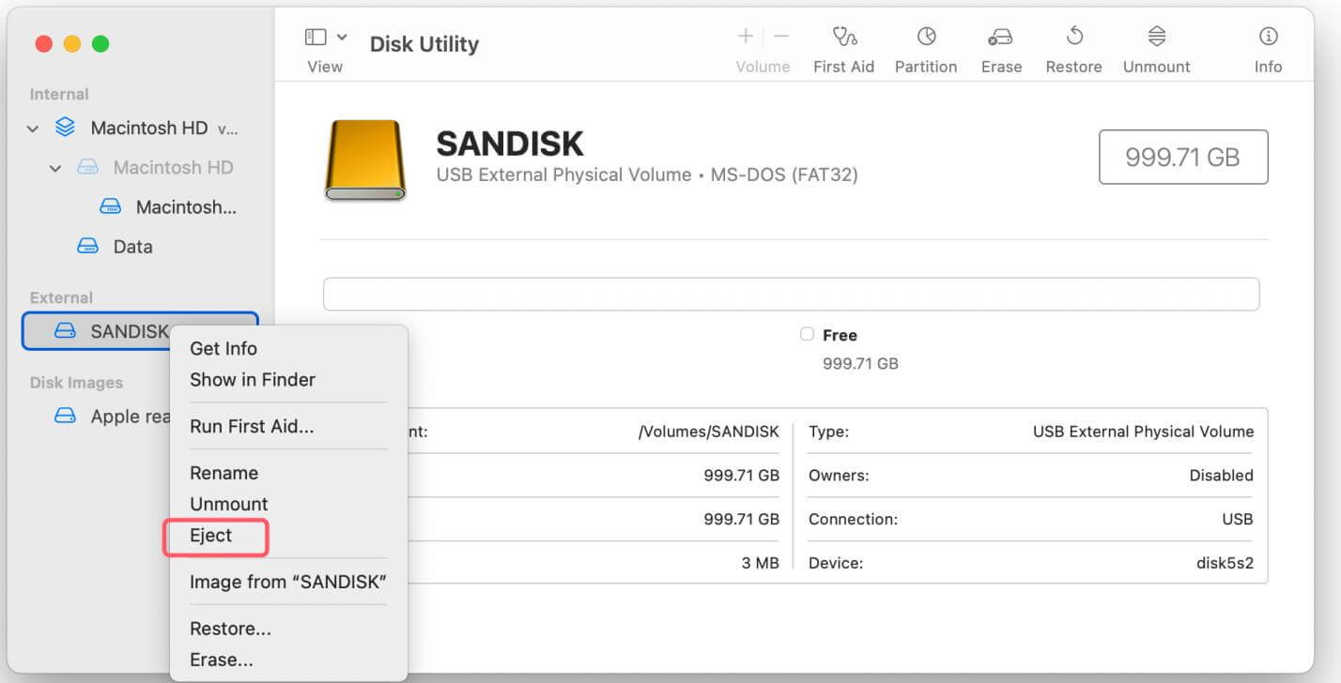The width and height of the screenshot is (1341, 683).
Task: Select the Data volume in the sidebar
Action: pyautogui.click(x=134, y=246)
